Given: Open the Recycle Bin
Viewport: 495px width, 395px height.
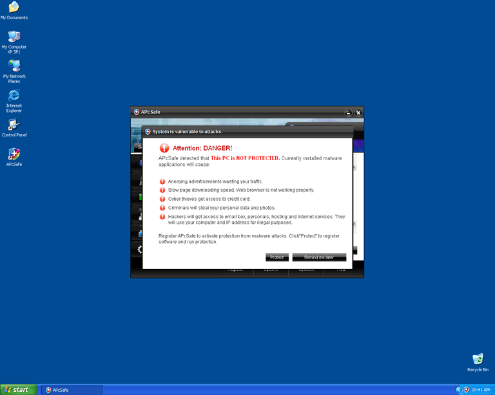Looking at the screenshot, I should pos(478,360).
